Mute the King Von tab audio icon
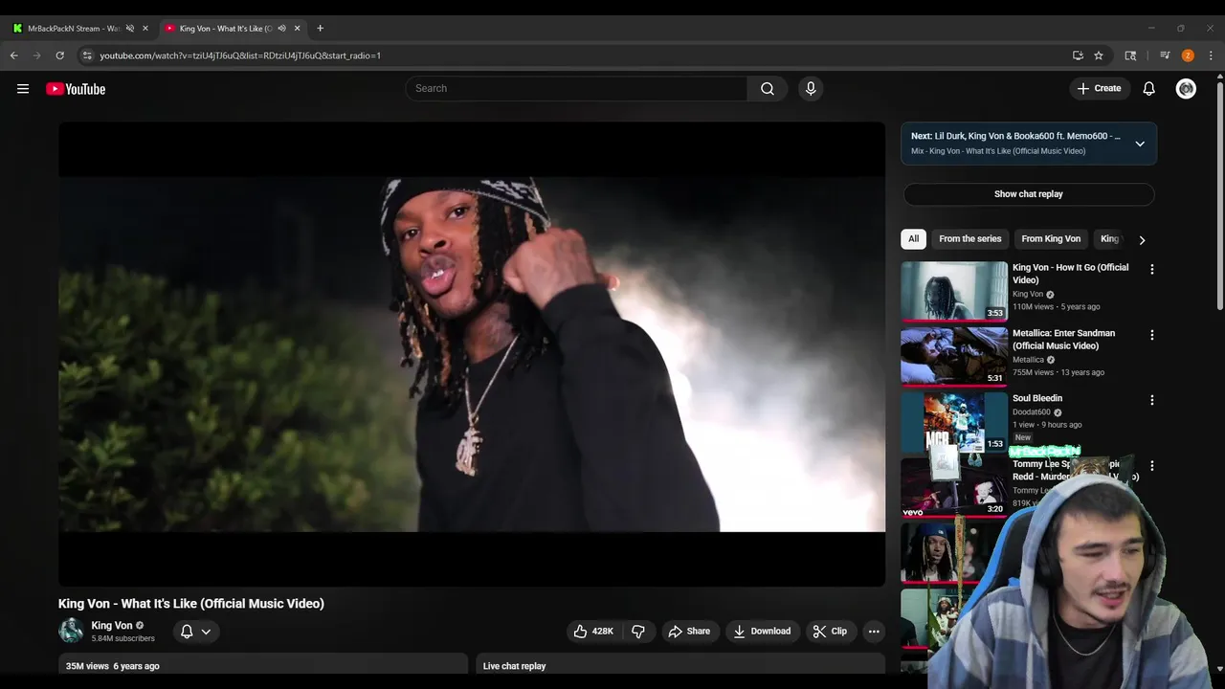The width and height of the screenshot is (1225, 689). (x=281, y=29)
